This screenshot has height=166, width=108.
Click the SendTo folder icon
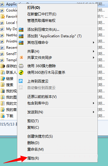(2, 54)
